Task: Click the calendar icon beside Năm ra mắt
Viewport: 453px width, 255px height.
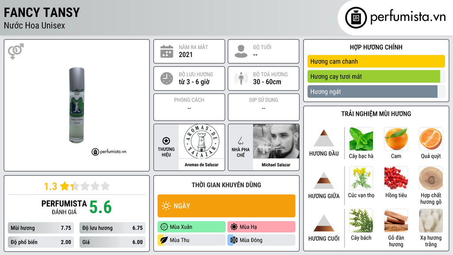Action: (167, 51)
